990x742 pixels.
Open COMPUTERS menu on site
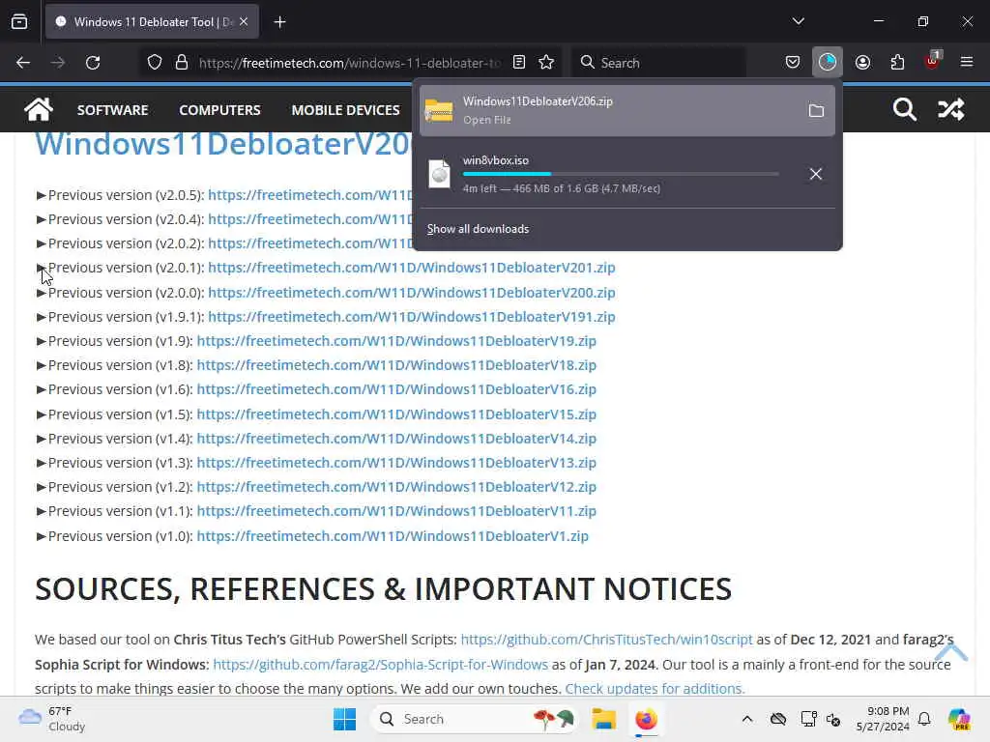[x=219, y=110]
